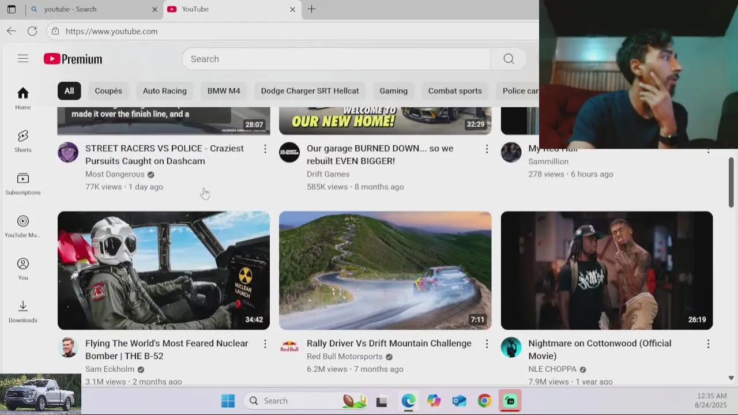Open Flying The World's Most Feared title
Screen dimensions: 738x415
[x=167, y=349]
